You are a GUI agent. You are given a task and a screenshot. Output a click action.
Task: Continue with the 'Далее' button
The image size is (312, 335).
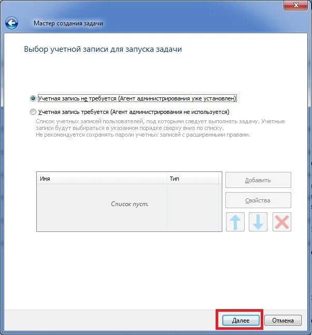click(x=241, y=321)
